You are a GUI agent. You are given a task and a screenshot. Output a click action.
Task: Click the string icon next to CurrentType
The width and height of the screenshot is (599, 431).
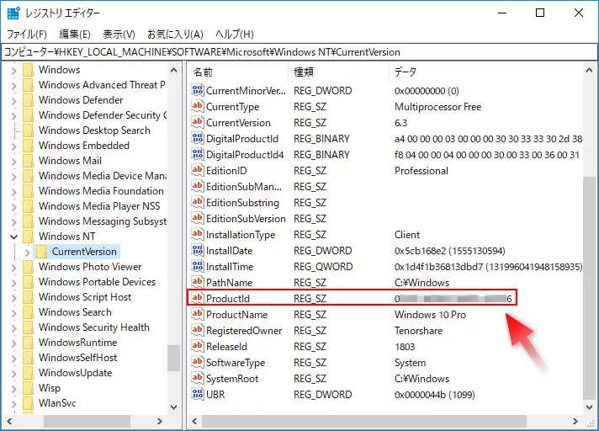point(198,106)
